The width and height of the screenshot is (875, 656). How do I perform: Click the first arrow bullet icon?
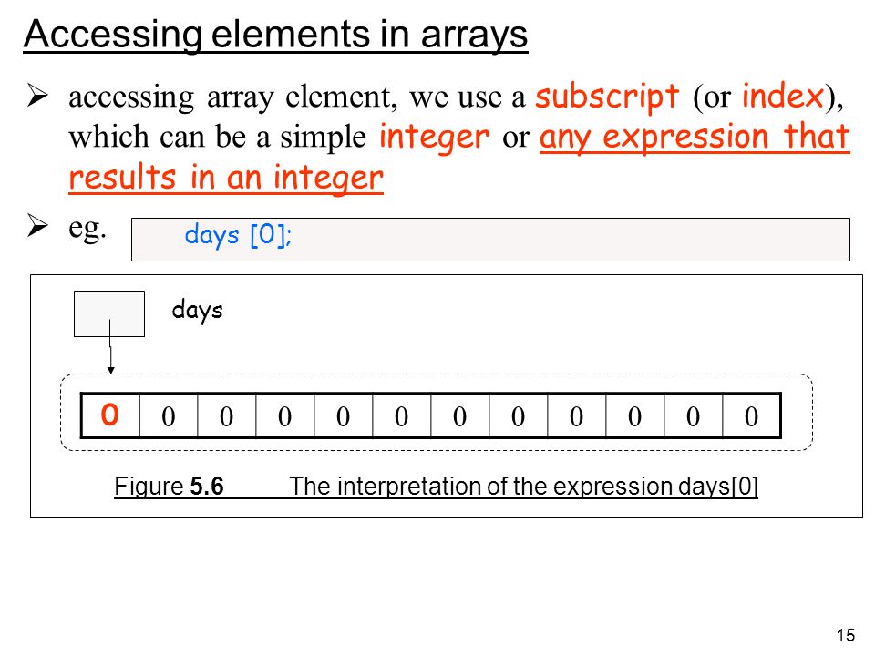[37, 95]
